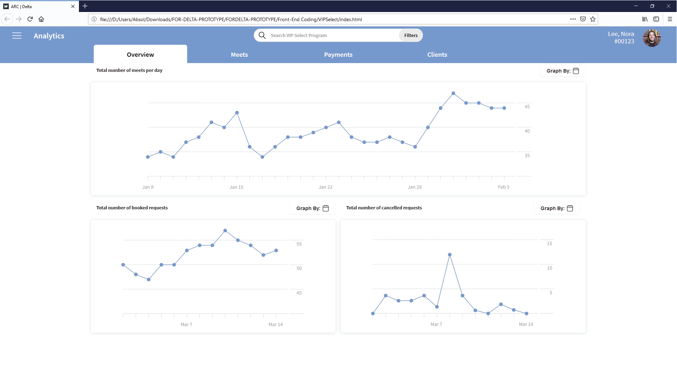
Task: Focus the Search VIP Select Program field
Action: [331, 35]
